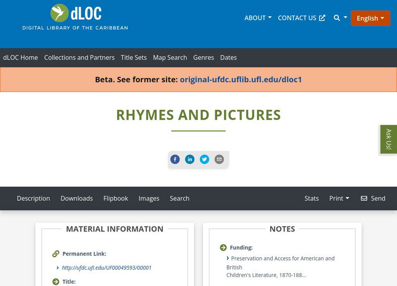Open the Ask Us! side panel

click(x=388, y=139)
